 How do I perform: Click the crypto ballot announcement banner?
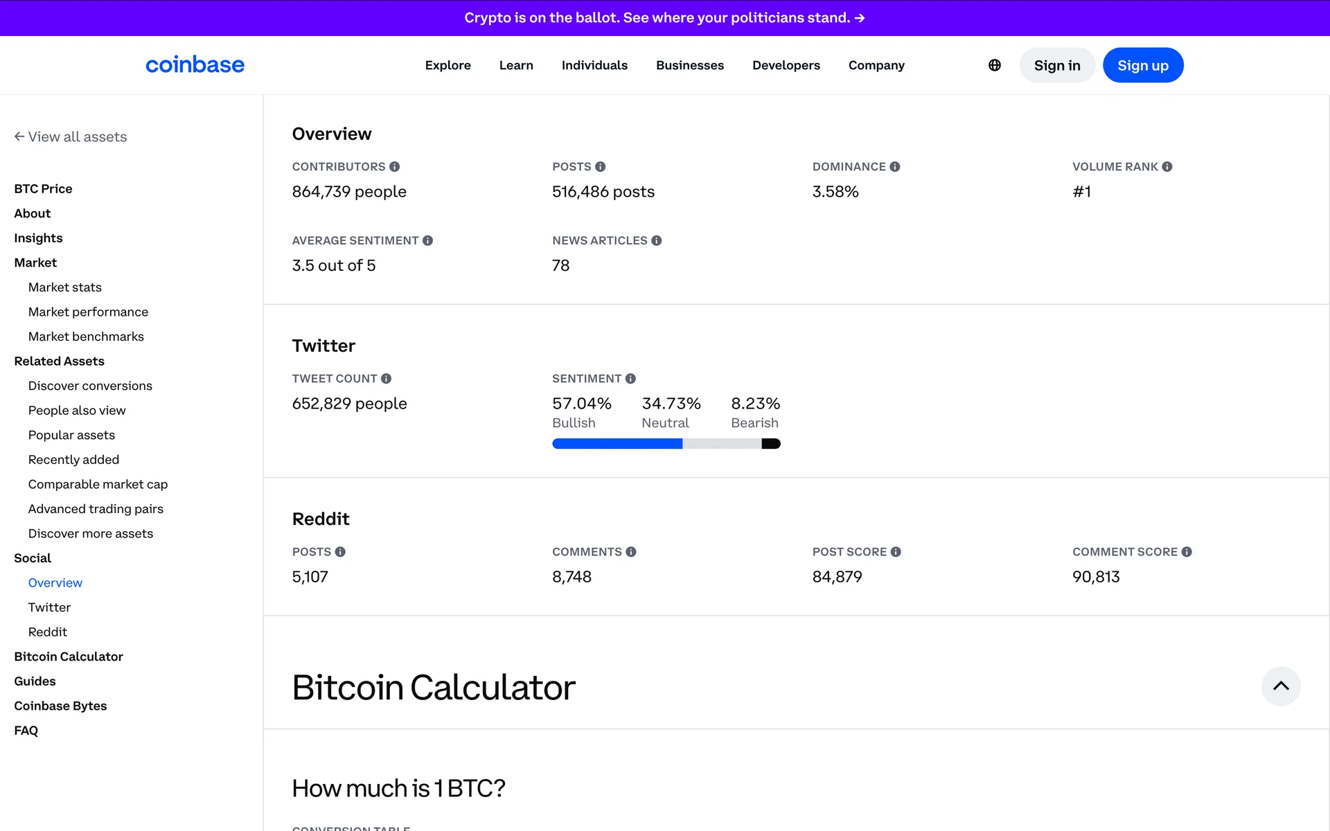click(x=664, y=17)
